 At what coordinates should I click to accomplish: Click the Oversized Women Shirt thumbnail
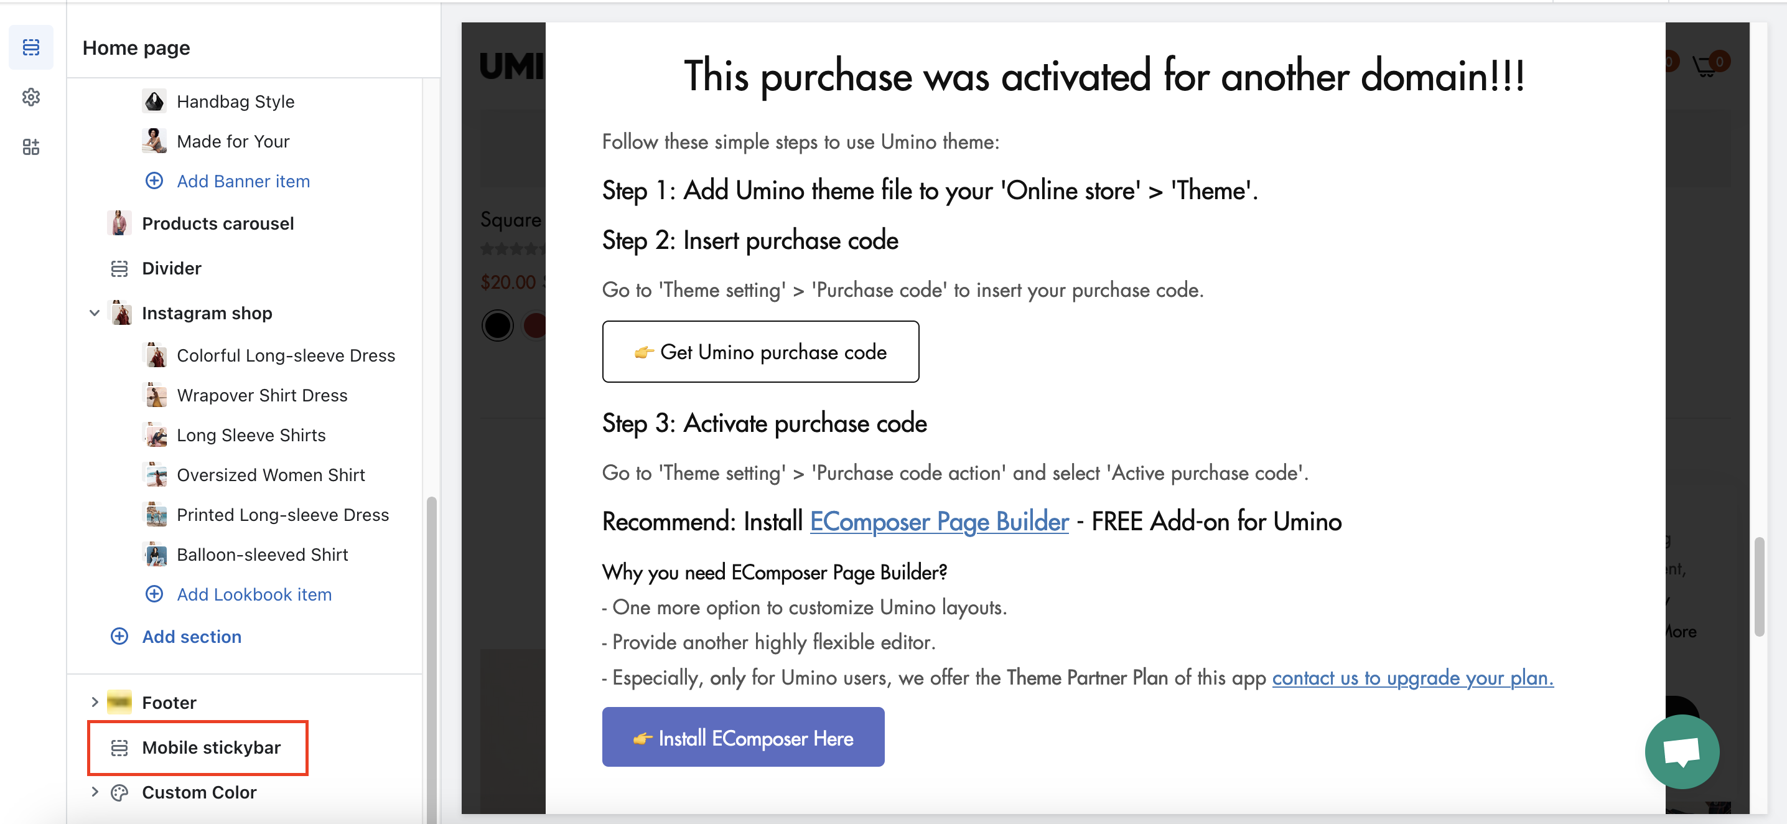click(x=156, y=475)
